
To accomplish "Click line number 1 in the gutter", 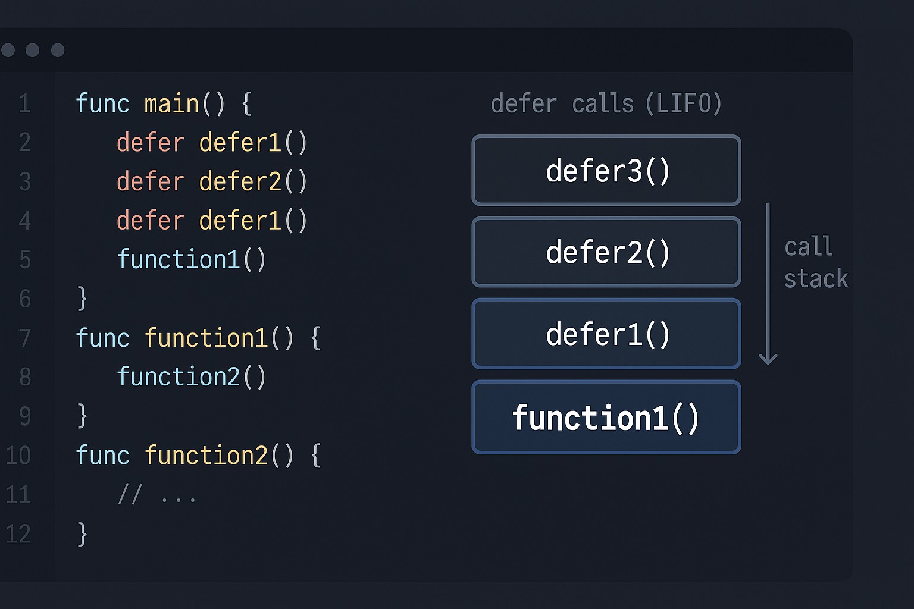I will 24,103.
